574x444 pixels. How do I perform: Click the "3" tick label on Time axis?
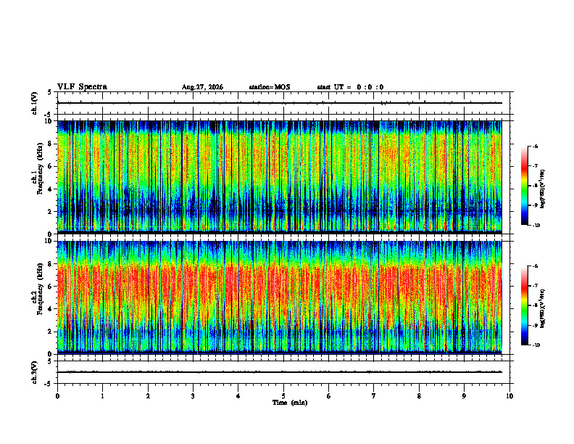pos(193,396)
